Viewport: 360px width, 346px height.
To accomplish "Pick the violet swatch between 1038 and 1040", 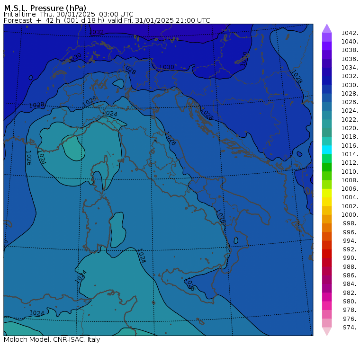I will pos(327,46).
